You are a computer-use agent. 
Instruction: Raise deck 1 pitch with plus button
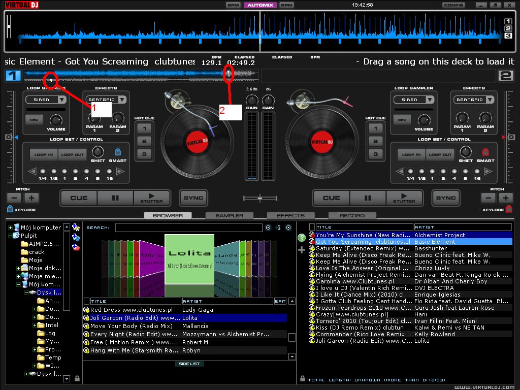pyautogui.click(x=31, y=198)
